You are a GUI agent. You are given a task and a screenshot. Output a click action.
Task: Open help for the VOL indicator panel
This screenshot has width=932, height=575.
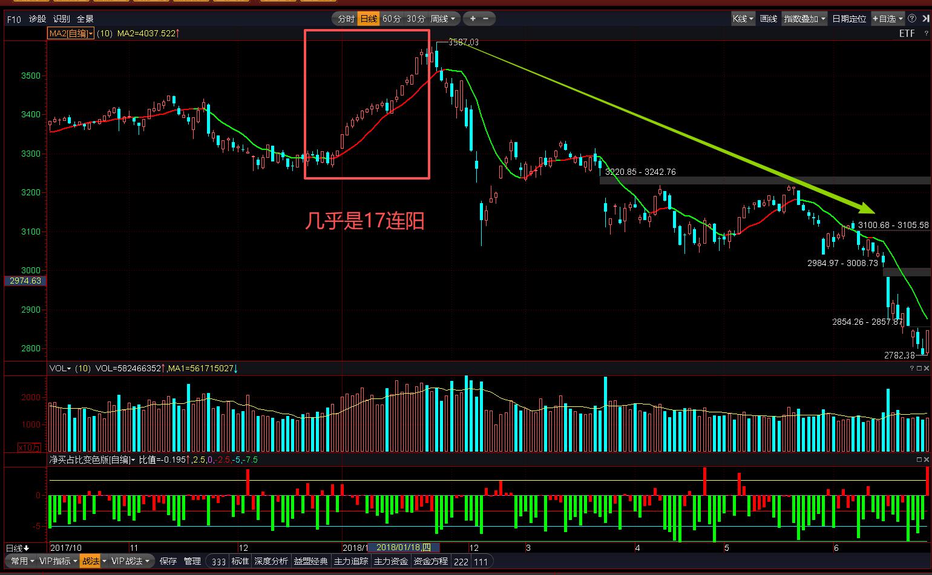click(x=911, y=368)
